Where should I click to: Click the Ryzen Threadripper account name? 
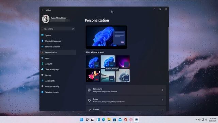click(59, 18)
